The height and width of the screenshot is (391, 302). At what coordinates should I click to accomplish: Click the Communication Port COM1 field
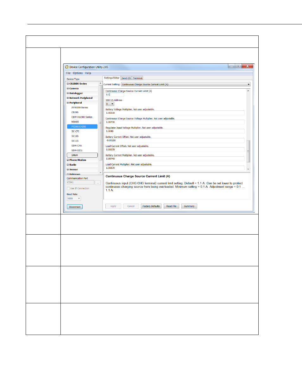point(80,182)
